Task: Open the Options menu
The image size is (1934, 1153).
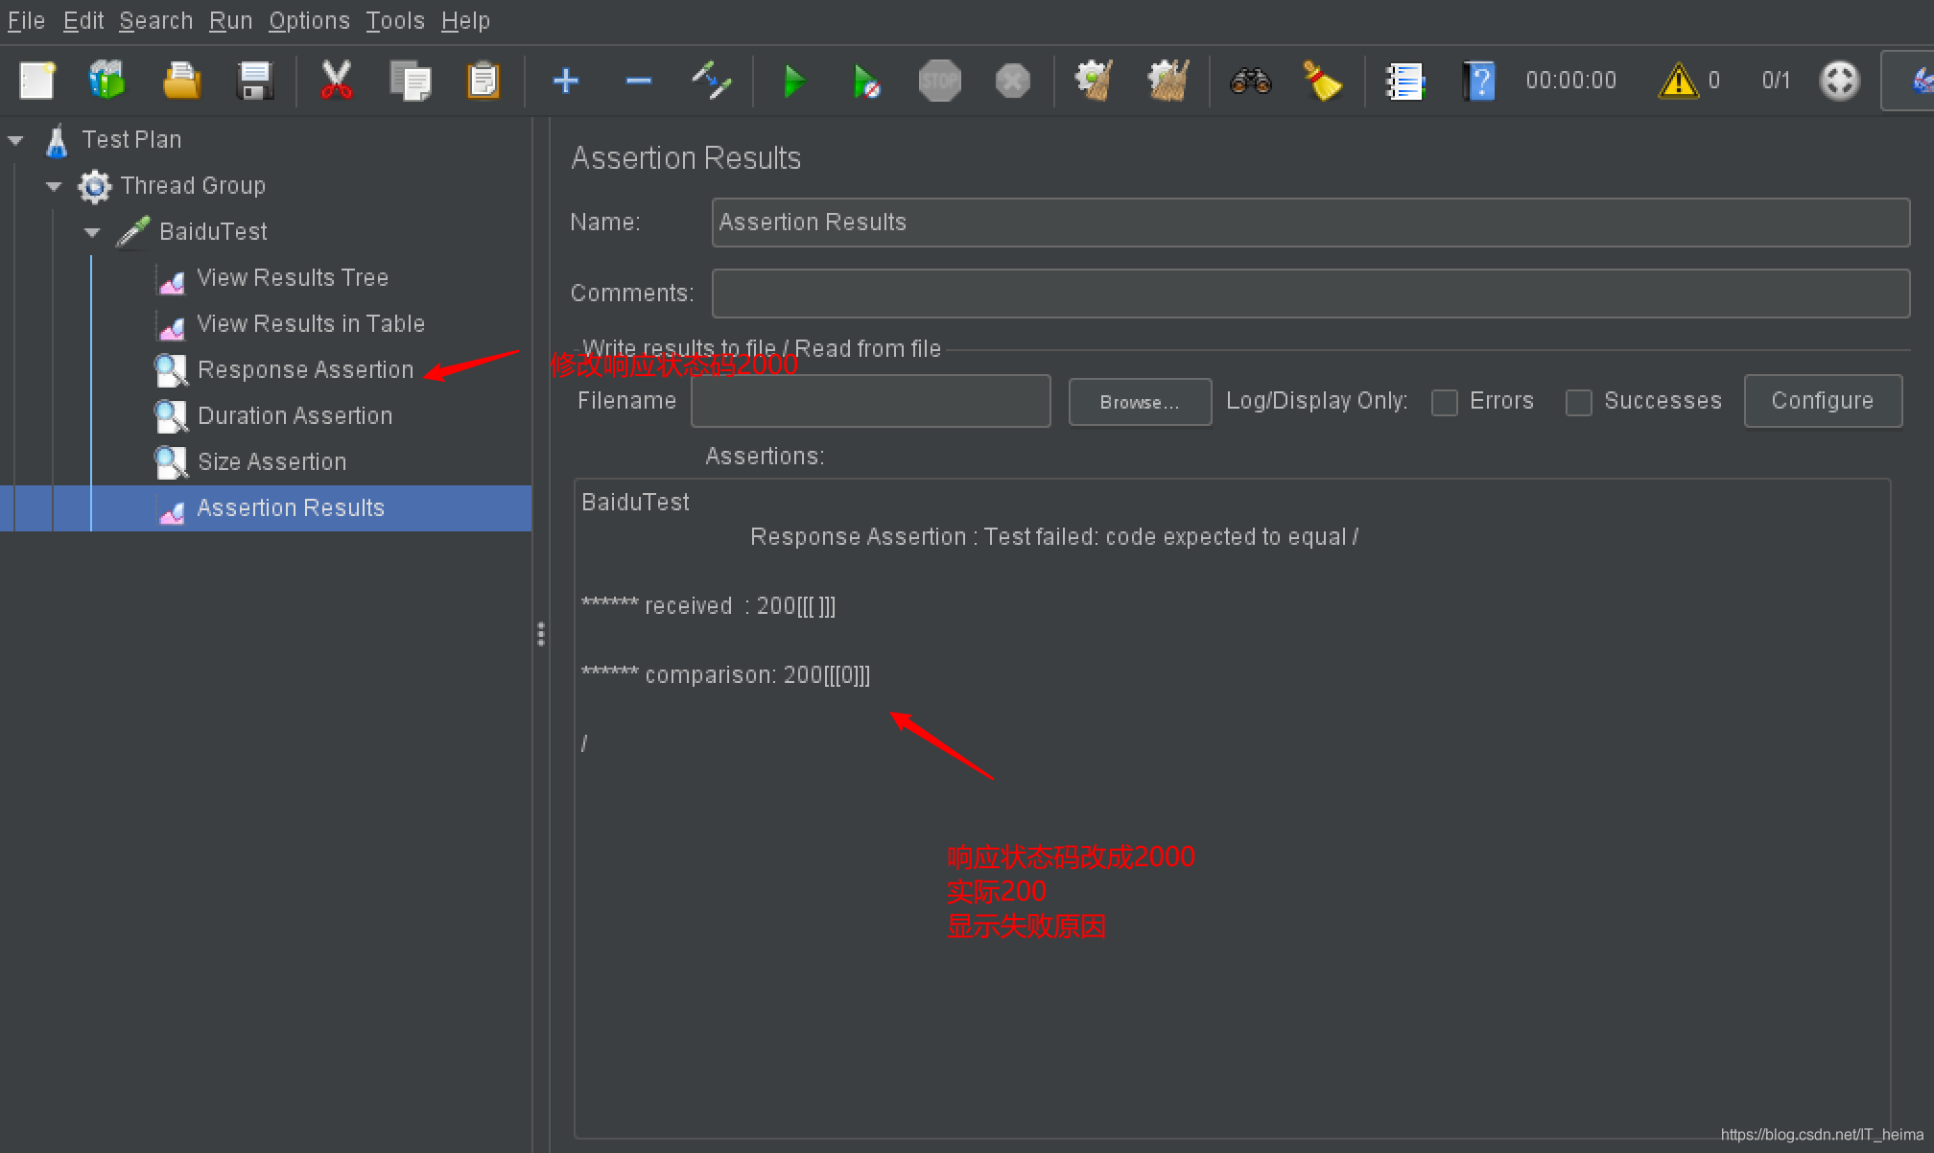Action: tap(309, 21)
